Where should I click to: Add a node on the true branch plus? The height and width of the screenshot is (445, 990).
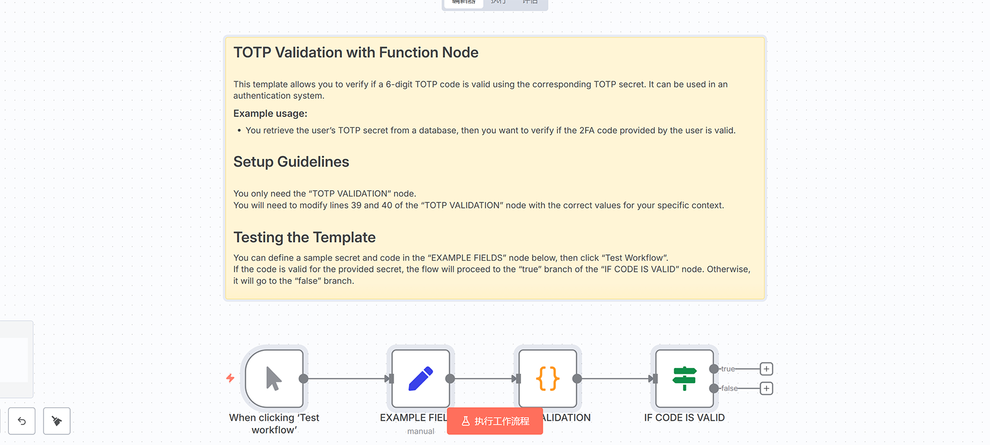(766, 369)
